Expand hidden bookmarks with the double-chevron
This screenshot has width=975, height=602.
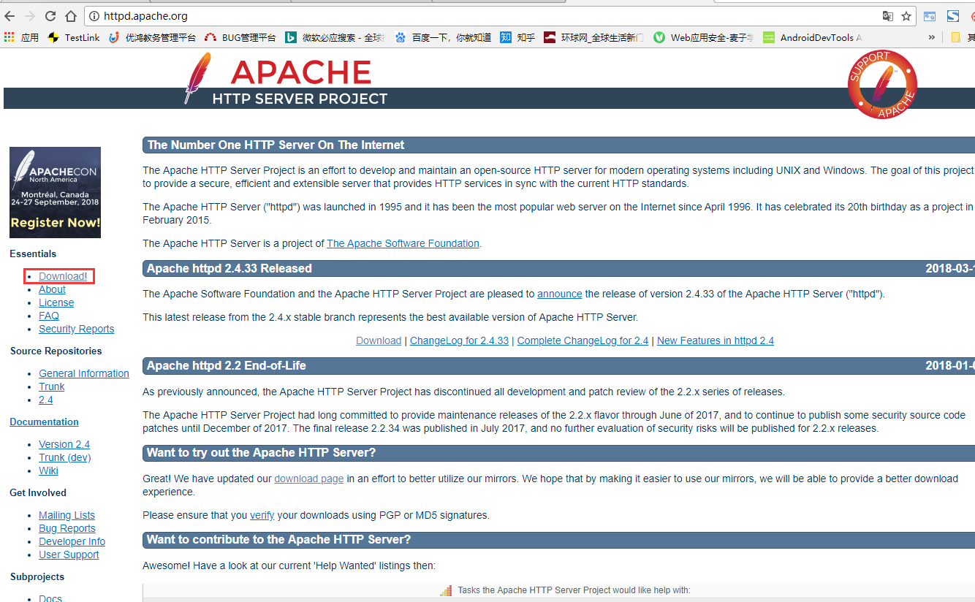tap(931, 37)
